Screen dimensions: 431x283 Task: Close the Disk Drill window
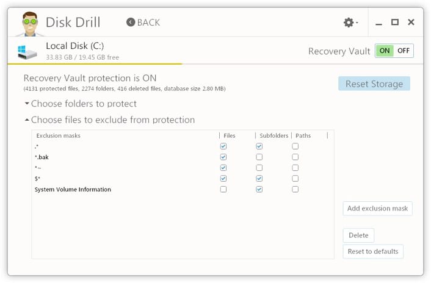tap(411, 22)
